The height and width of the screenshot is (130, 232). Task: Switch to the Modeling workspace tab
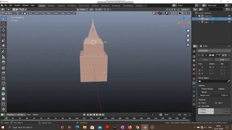(x=51, y=6)
